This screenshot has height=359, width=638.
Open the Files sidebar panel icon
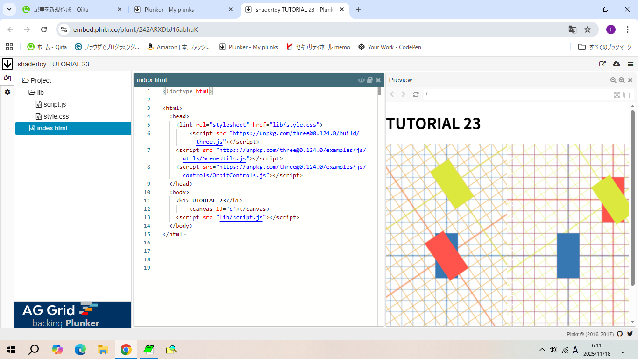click(x=7, y=78)
